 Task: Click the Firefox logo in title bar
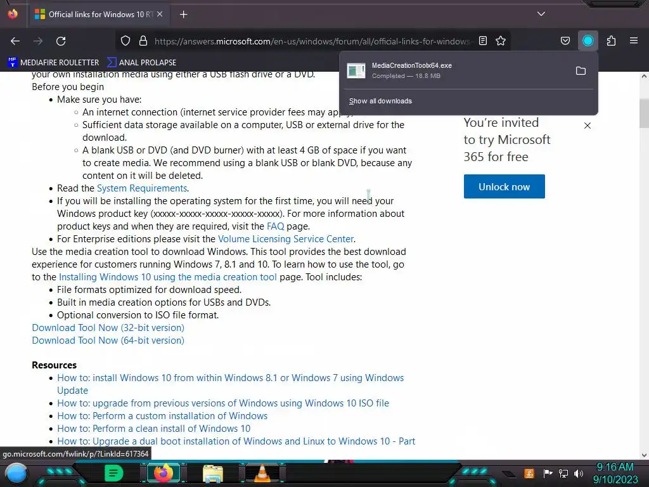click(13, 14)
